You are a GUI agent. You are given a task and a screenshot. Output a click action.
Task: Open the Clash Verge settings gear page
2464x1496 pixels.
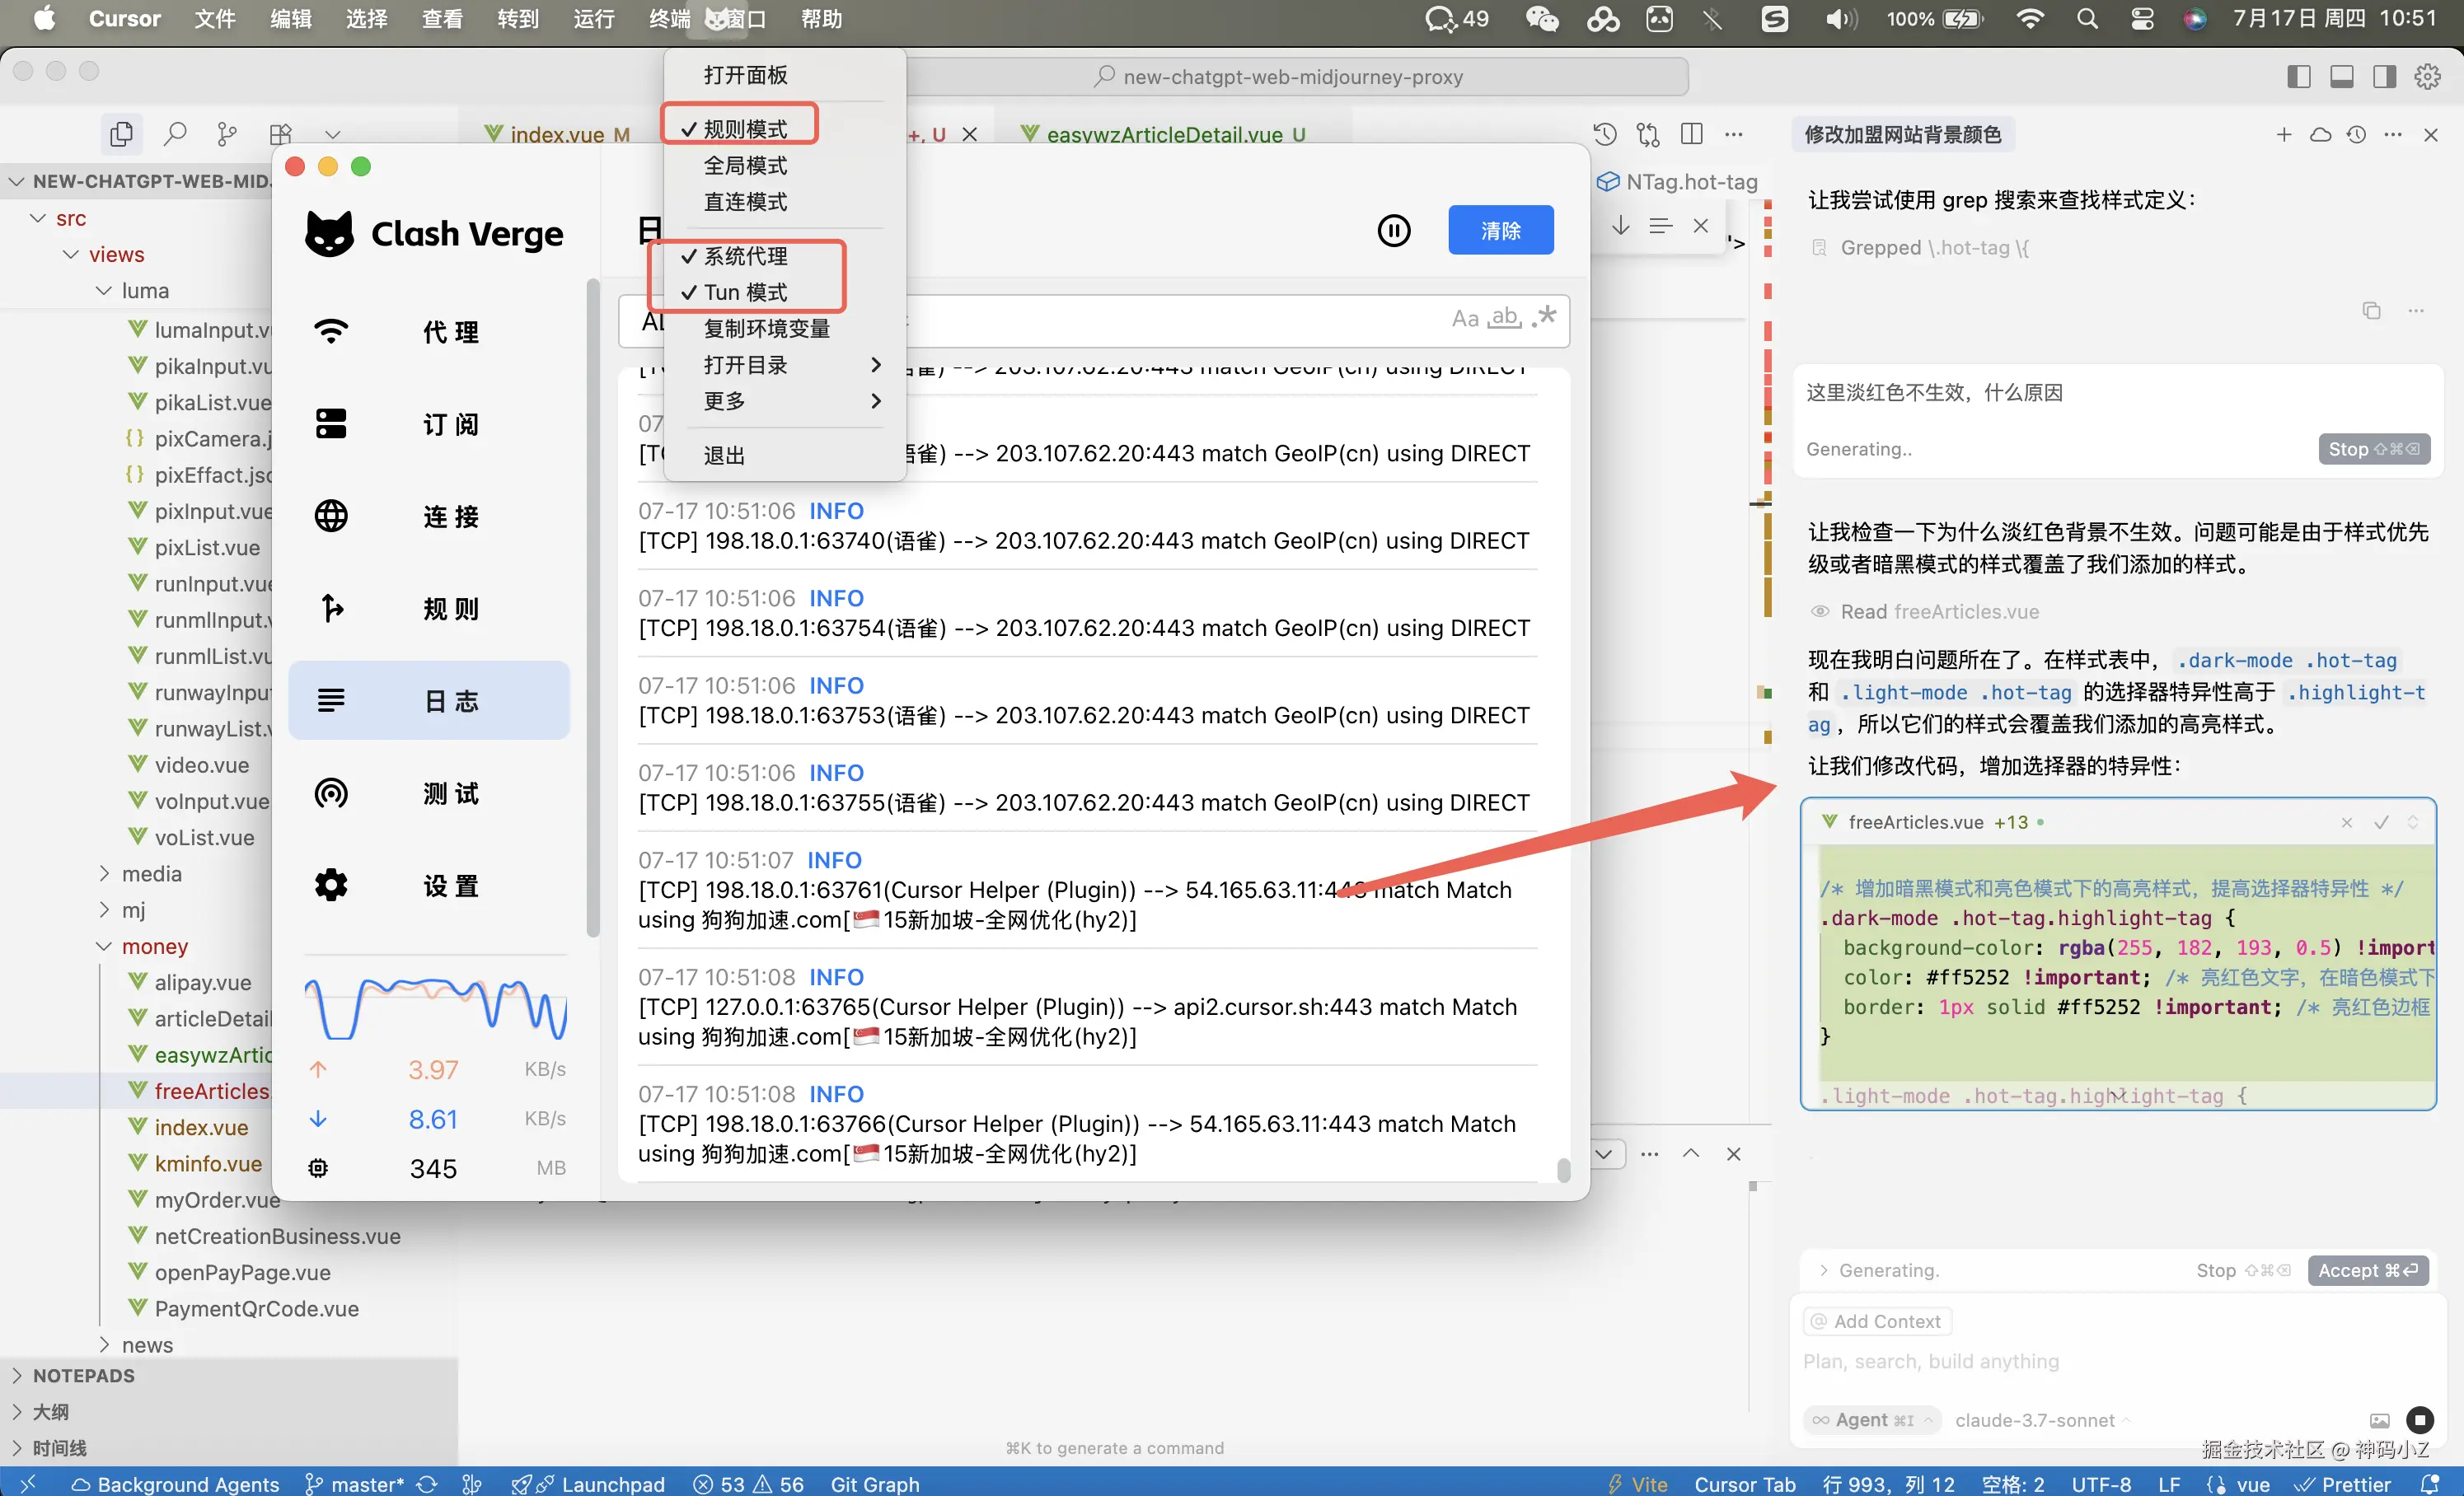click(x=331, y=886)
